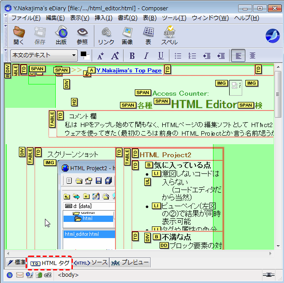Toggle bold formatting
Screen dimensions: 284x283
click(132, 56)
